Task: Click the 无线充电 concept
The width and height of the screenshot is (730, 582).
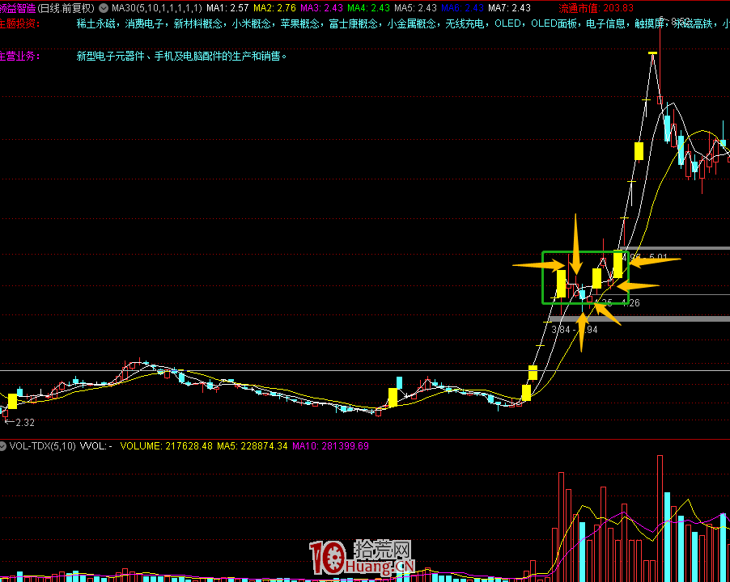Action: coord(465,23)
